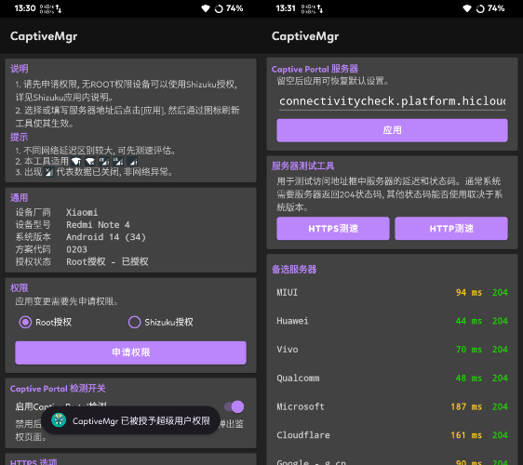523x465 pixels.
Task: Tap the 备选服务器 heading
Action: 294,270
